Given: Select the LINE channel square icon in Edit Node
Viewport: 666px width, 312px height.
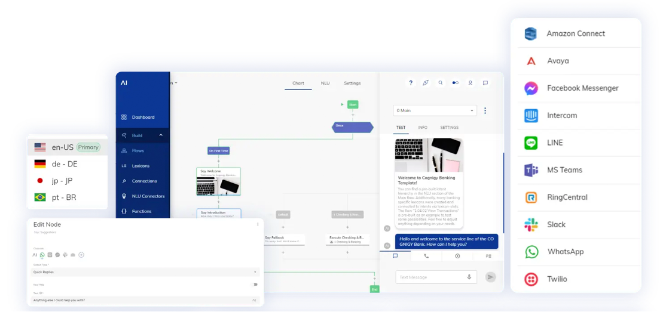Looking at the screenshot, I should [50, 255].
